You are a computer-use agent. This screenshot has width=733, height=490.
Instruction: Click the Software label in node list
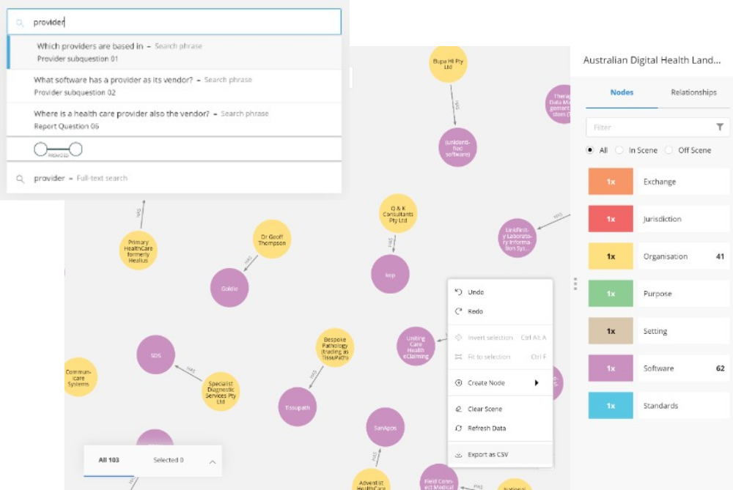[x=659, y=368]
